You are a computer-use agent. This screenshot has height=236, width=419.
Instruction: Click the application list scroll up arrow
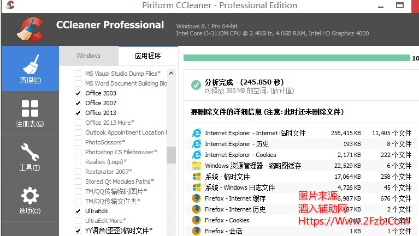[172, 73]
